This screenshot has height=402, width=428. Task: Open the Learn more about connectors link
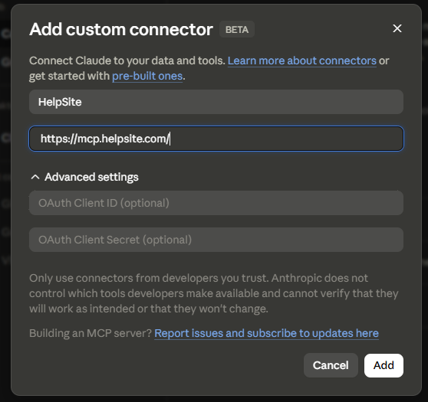pyautogui.click(x=302, y=60)
